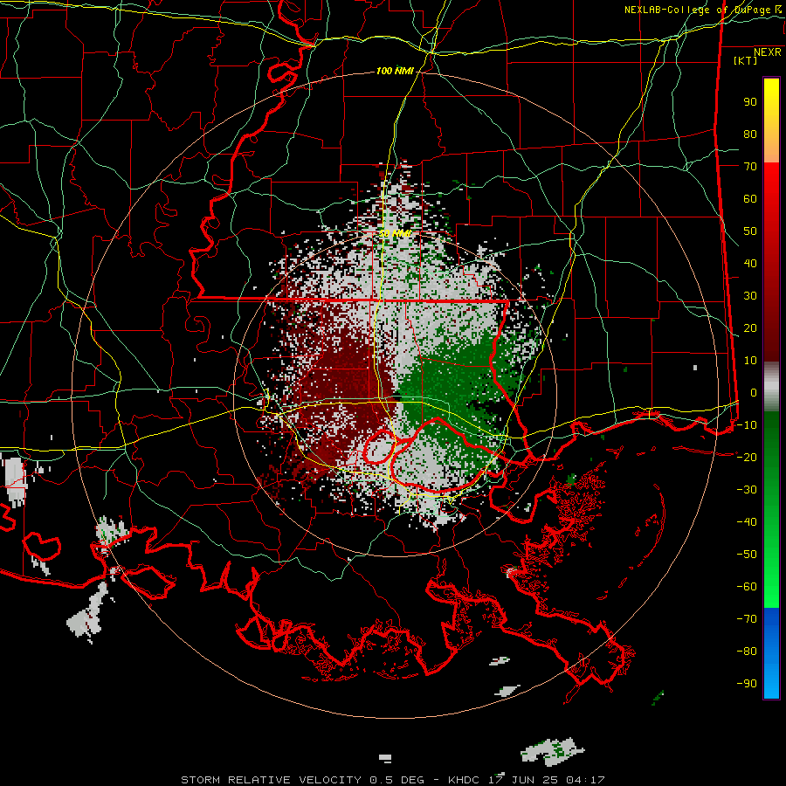Pick the gray zero-velocity segment of the color bar
The width and height of the screenshot is (786, 786).
point(771,387)
